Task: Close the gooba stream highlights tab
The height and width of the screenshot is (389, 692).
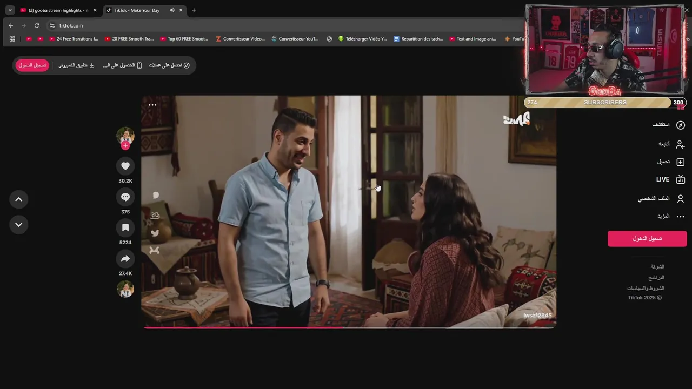Action: click(95, 10)
